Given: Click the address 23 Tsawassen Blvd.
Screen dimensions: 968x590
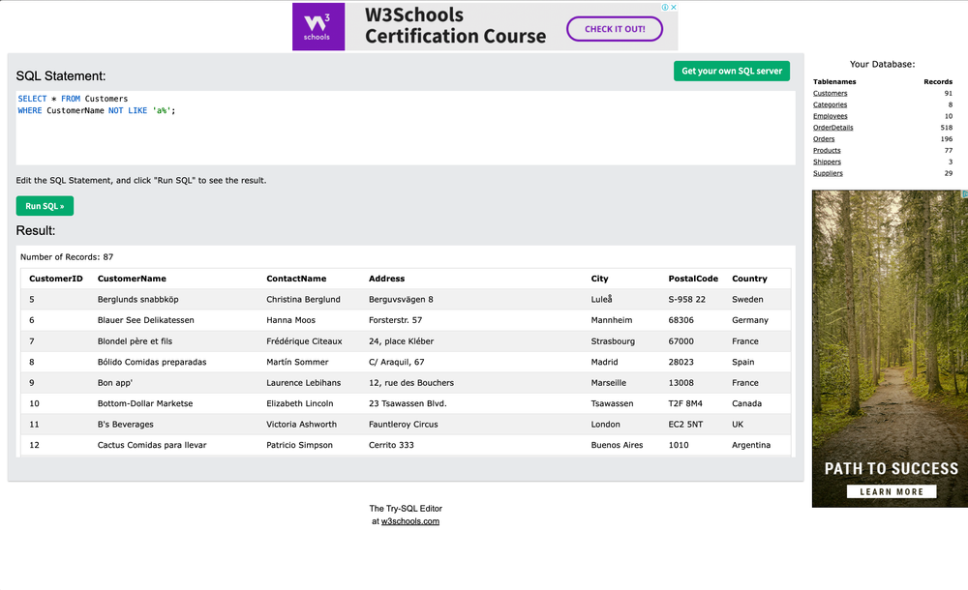Looking at the screenshot, I should 408,403.
